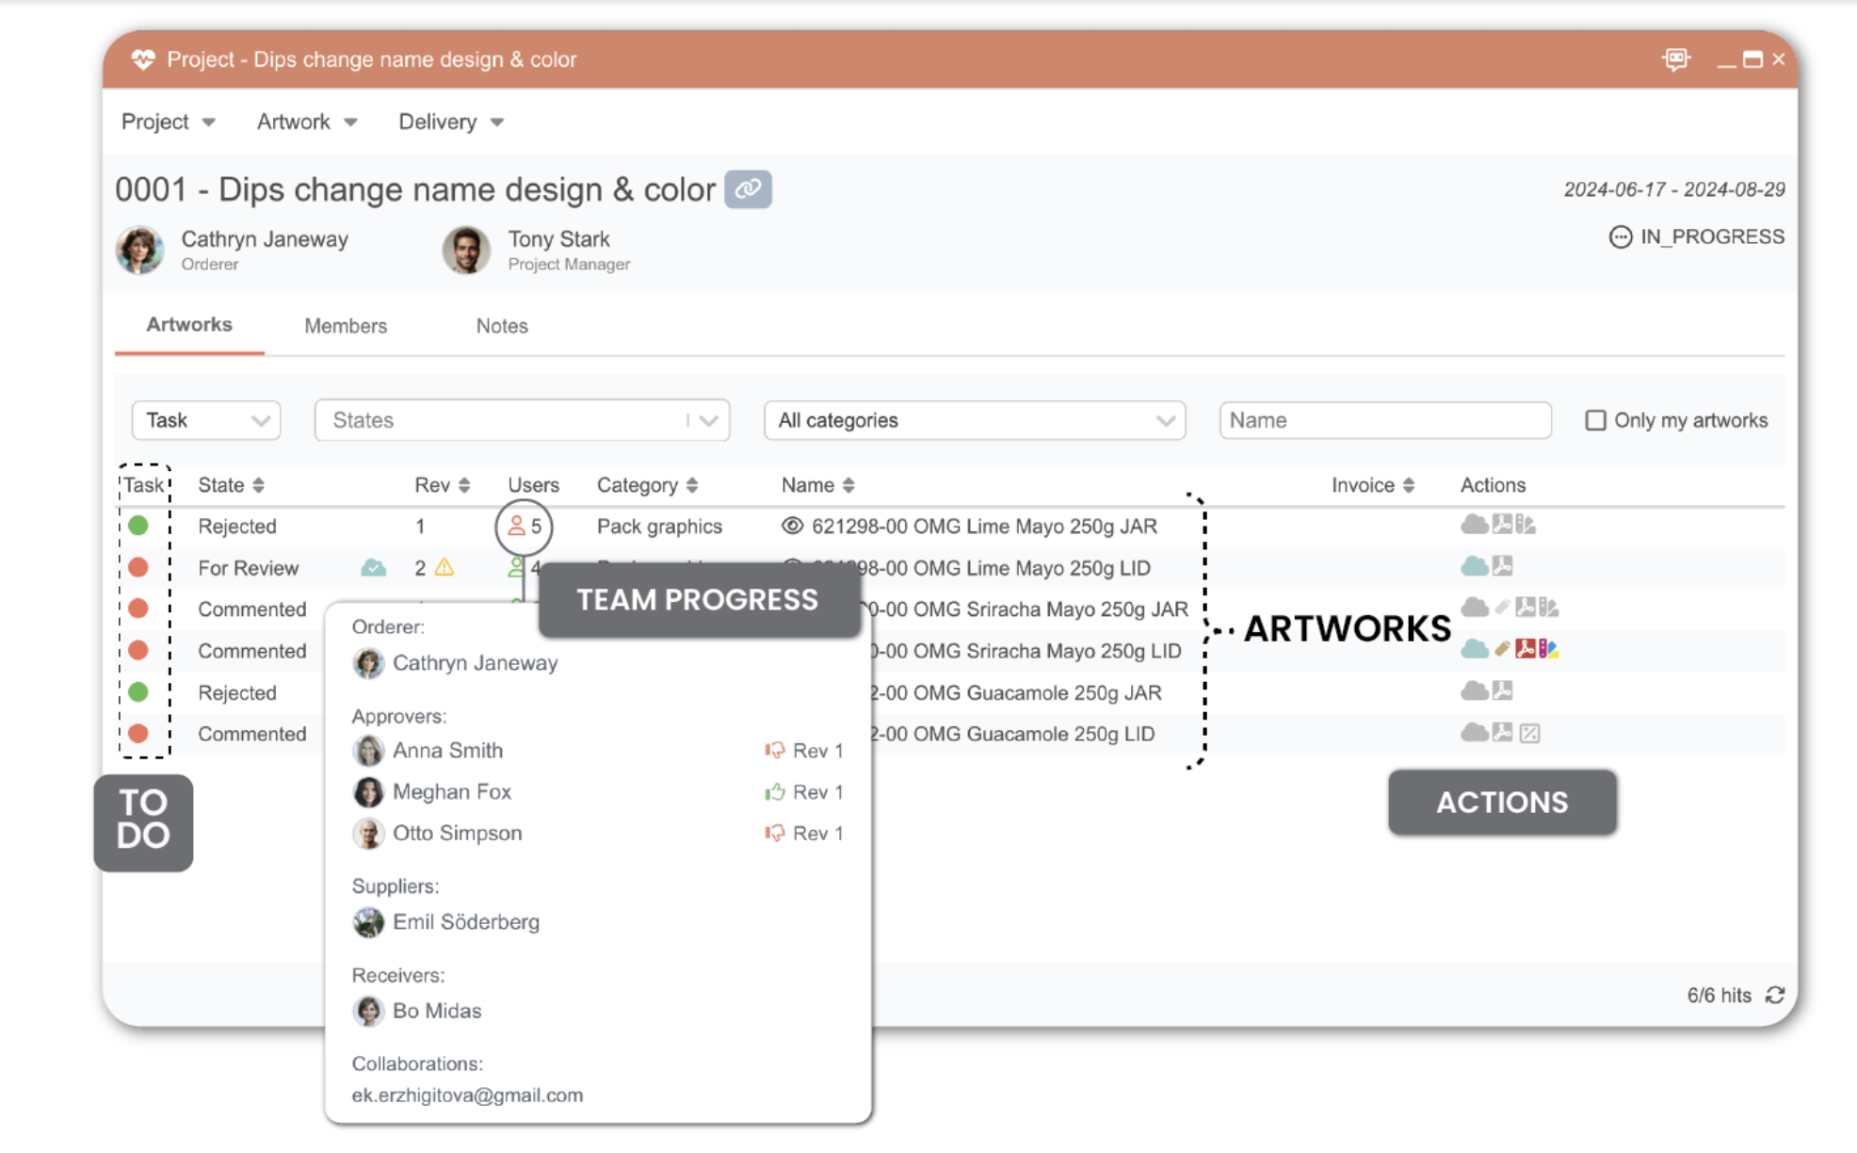Click the Name search input field
This screenshot has height=1153, width=1857.
point(1384,420)
